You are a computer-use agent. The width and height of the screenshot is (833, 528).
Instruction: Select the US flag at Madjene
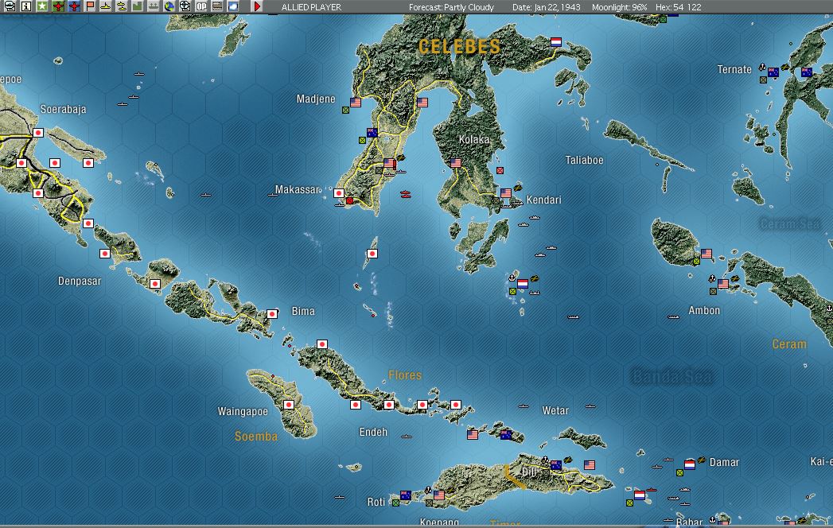[x=356, y=102]
